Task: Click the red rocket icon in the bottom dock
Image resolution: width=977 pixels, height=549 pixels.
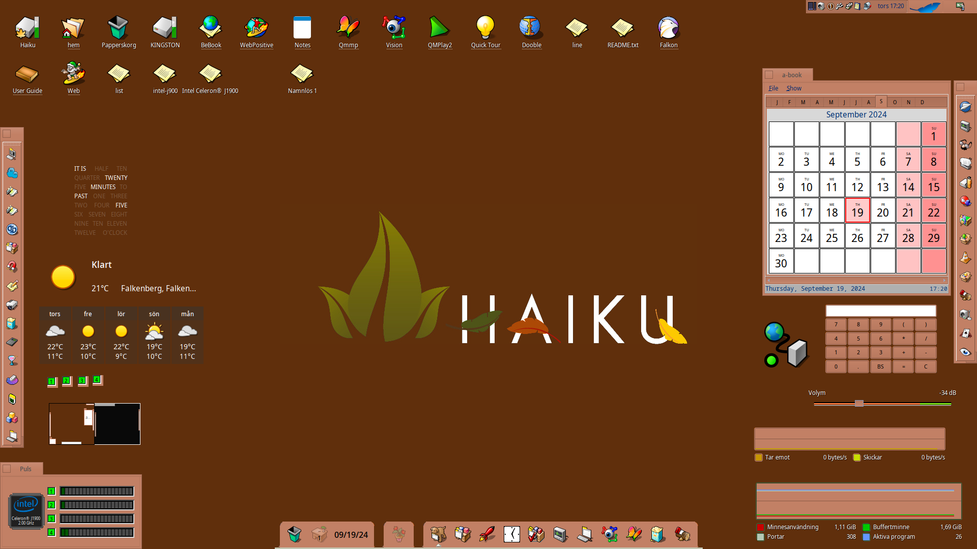Action: tap(487, 534)
